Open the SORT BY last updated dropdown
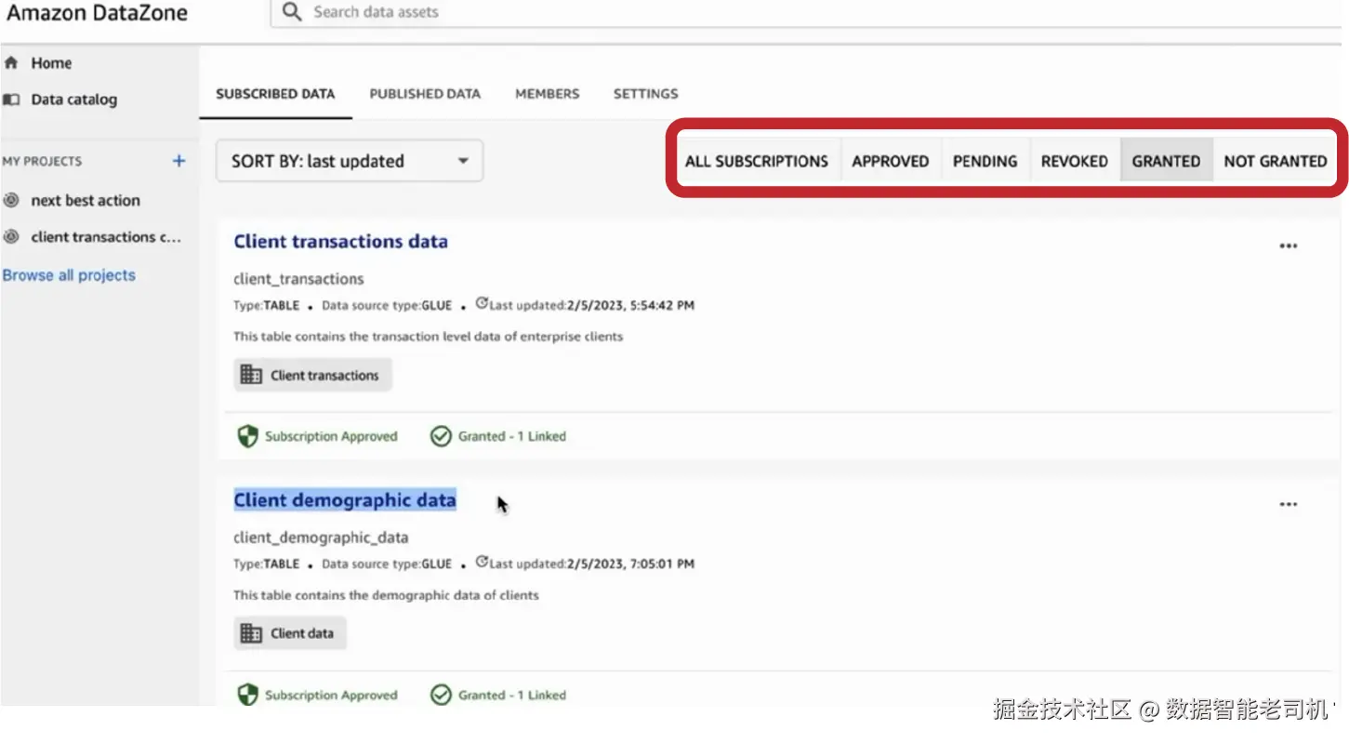1349x743 pixels. [x=350, y=161]
